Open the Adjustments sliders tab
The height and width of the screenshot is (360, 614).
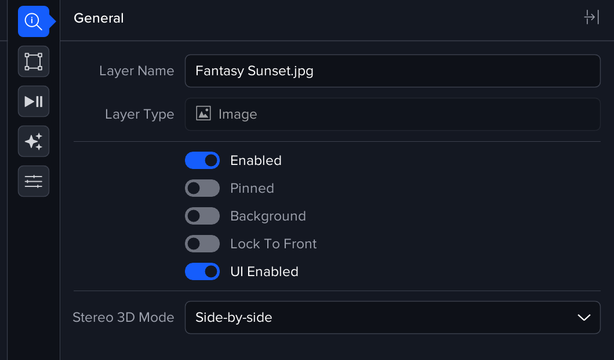pos(33,181)
